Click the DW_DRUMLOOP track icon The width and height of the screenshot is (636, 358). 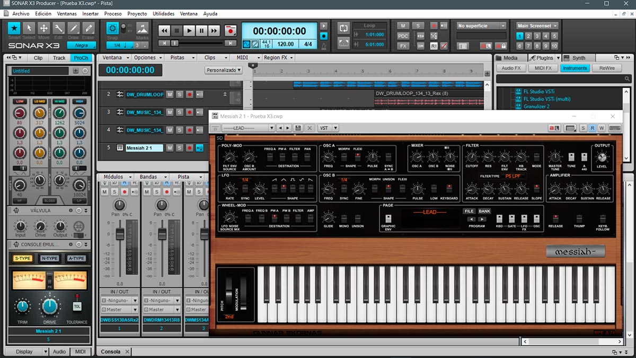[120, 94]
